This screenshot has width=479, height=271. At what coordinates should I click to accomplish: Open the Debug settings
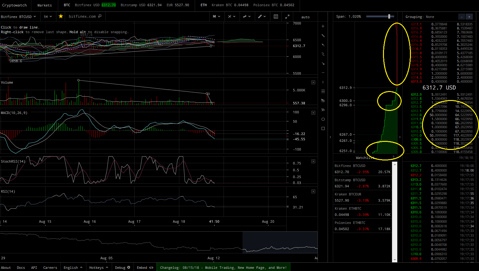(x=123, y=268)
